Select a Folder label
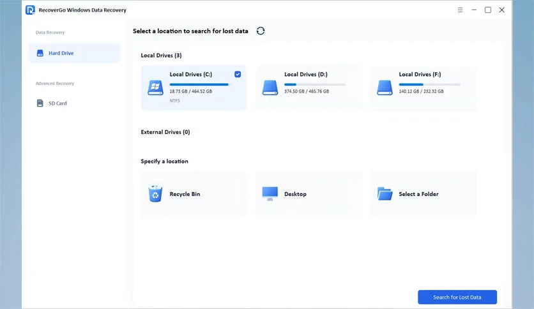 click(418, 194)
